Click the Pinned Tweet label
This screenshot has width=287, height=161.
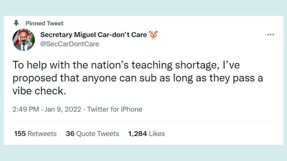pos(47,23)
